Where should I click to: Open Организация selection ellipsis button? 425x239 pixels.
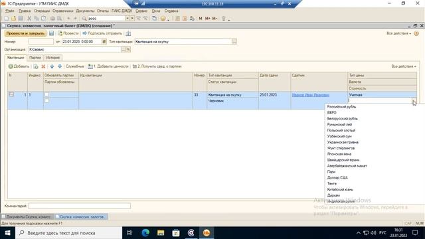[x=124, y=49]
